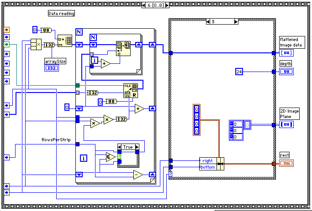Select the rect label
The height and width of the screenshot is (211, 312).
pyautogui.click(x=284, y=155)
